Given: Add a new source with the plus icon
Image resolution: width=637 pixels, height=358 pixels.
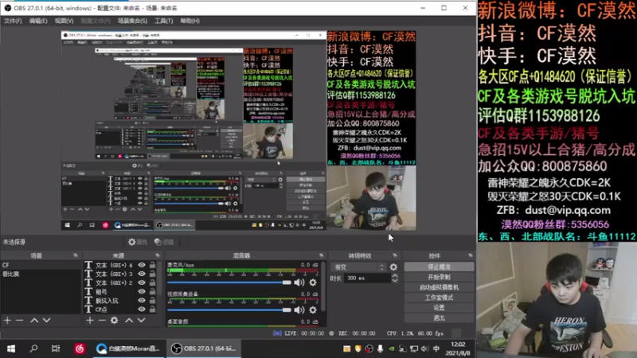Looking at the screenshot, I should pyautogui.click(x=90, y=321).
